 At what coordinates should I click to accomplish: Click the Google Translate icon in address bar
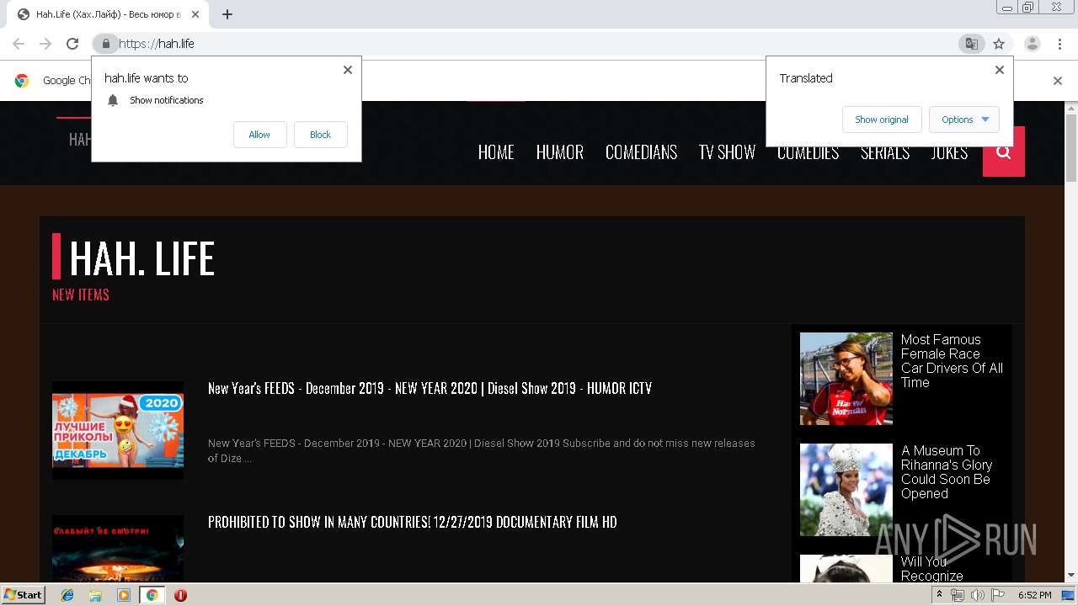tap(972, 44)
